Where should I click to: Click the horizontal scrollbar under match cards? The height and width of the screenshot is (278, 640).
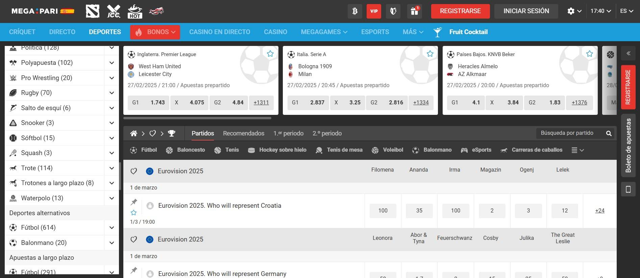pos(197,118)
